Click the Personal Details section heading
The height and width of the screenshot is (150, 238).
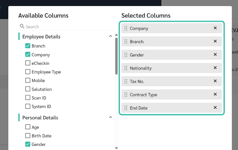(40, 118)
